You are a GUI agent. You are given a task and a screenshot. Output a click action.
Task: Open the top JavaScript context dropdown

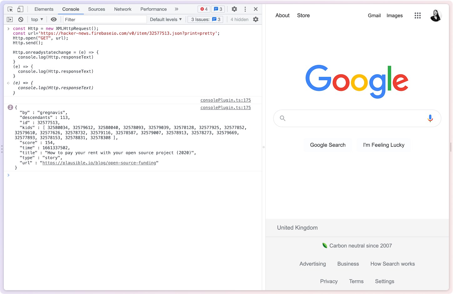[37, 19]
